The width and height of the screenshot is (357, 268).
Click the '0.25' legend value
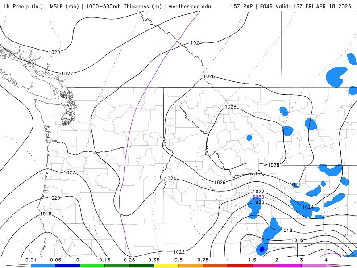tap(129, 260)
